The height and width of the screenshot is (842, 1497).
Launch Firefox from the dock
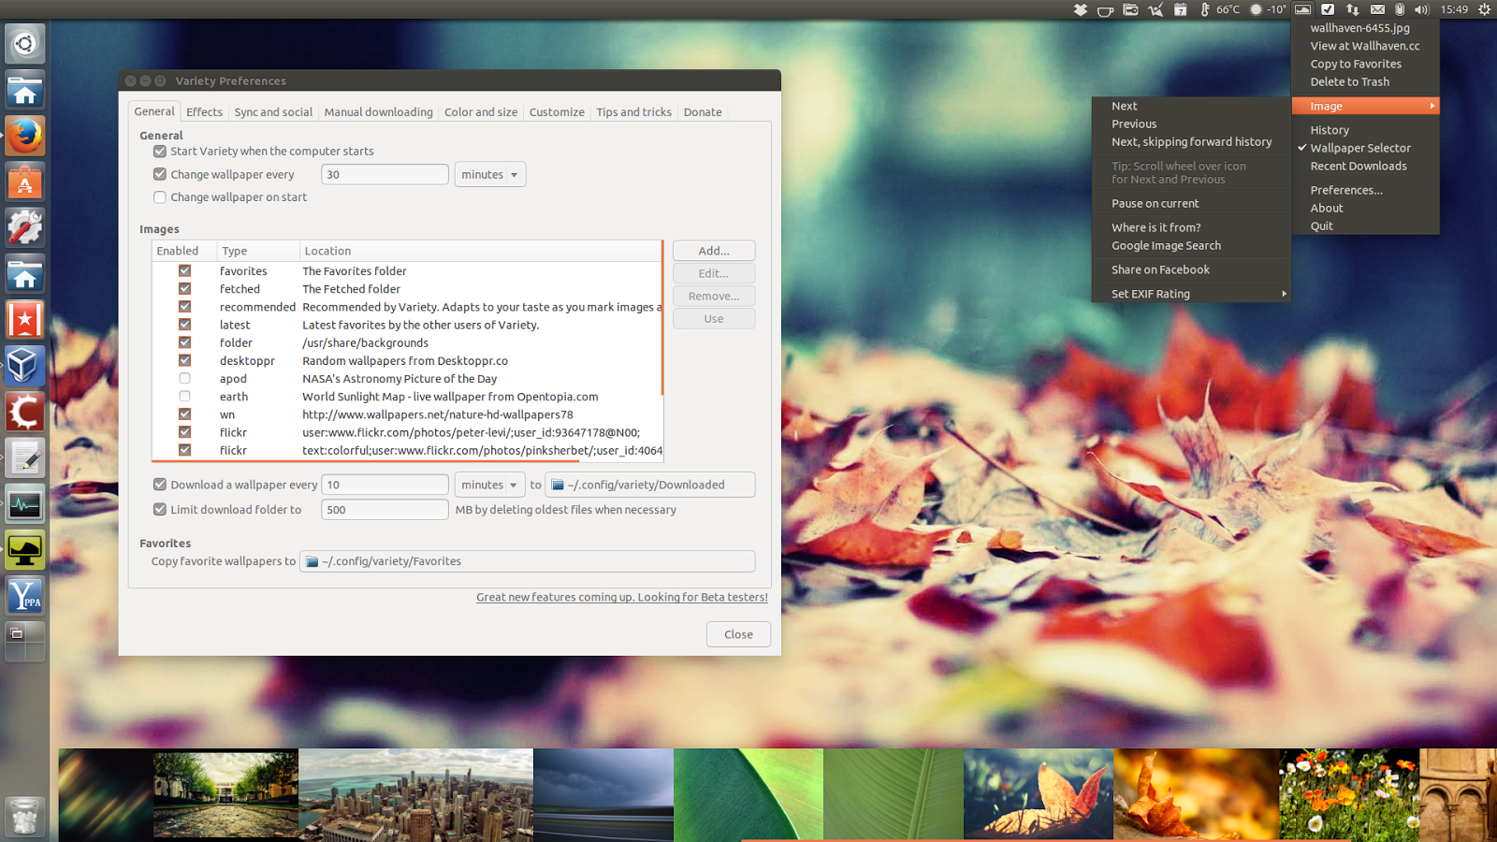[24, 136]
